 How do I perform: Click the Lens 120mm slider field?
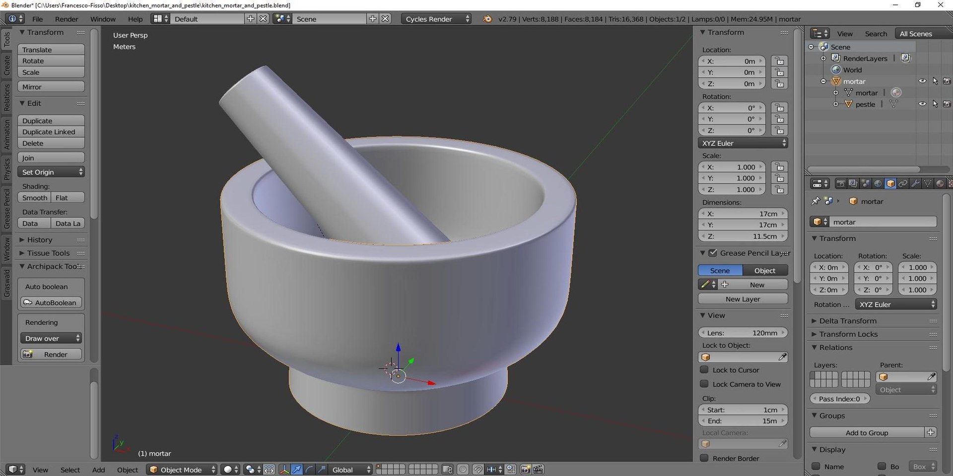[x=743, y=333]
